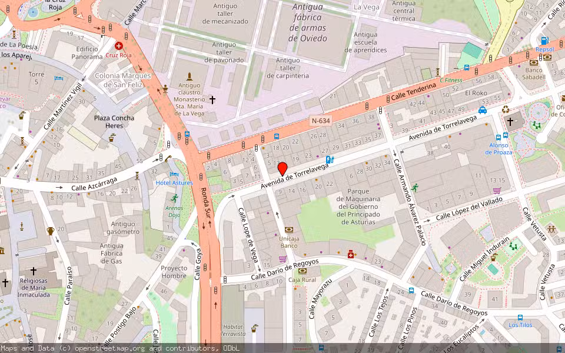The width and height of the screenshot is (565, 353).
Task: Click the Plaza Concha Heres label
Action: pos(114,122)
